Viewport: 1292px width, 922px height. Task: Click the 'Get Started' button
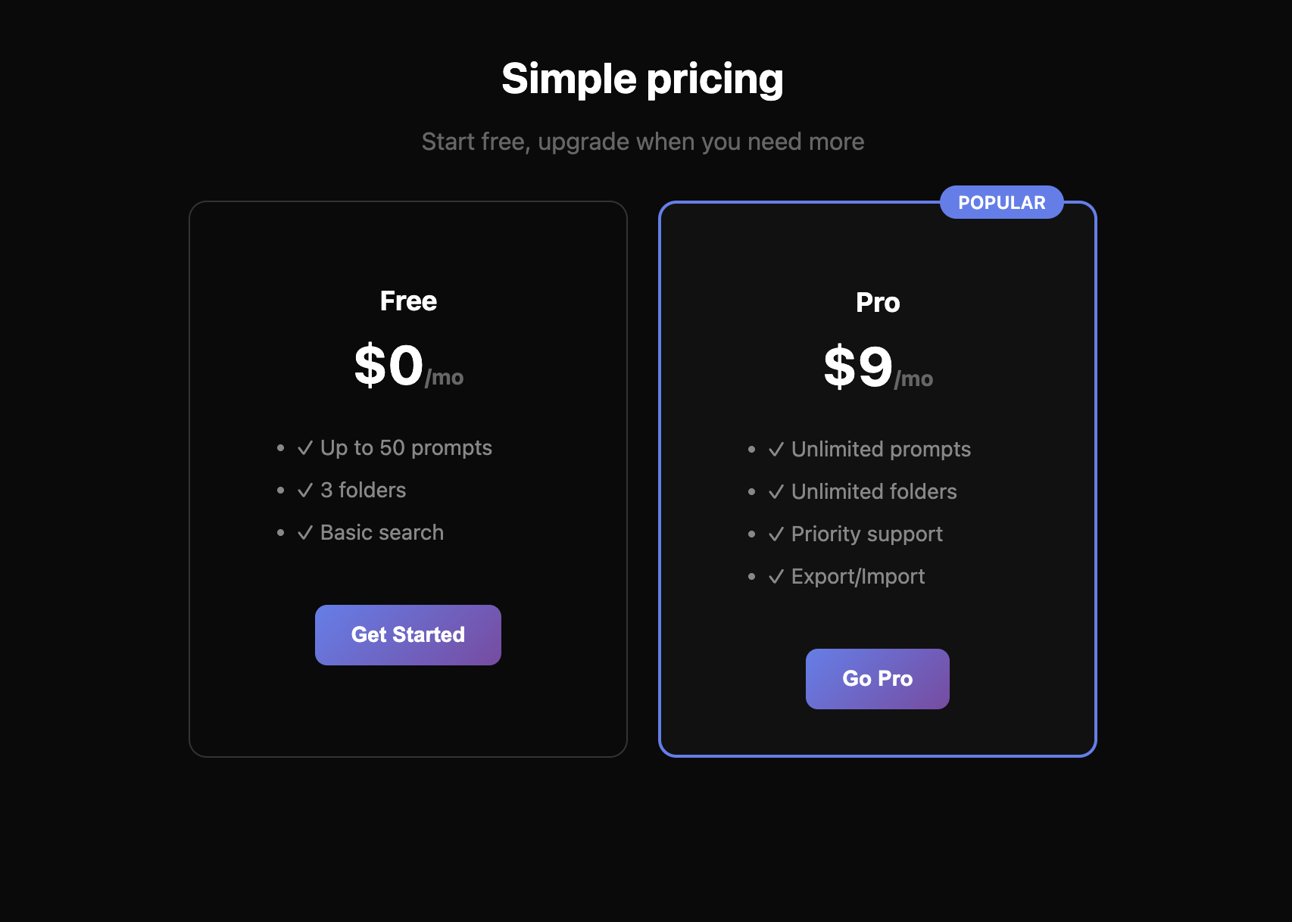click(407, 635)
